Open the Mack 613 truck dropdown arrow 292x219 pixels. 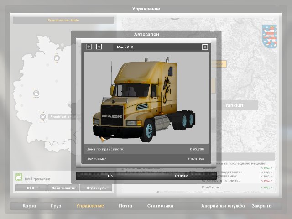[x=205, y=47]
